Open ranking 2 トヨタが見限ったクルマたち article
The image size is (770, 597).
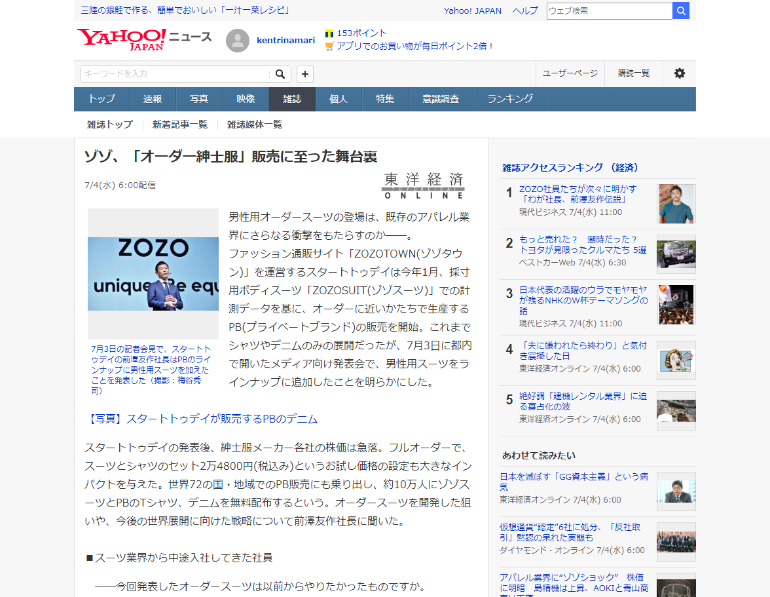coord(583,244)
